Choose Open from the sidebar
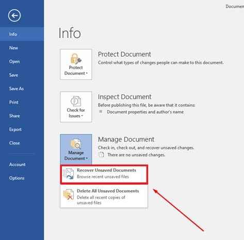244x240 pixels. tap(22, 61)
